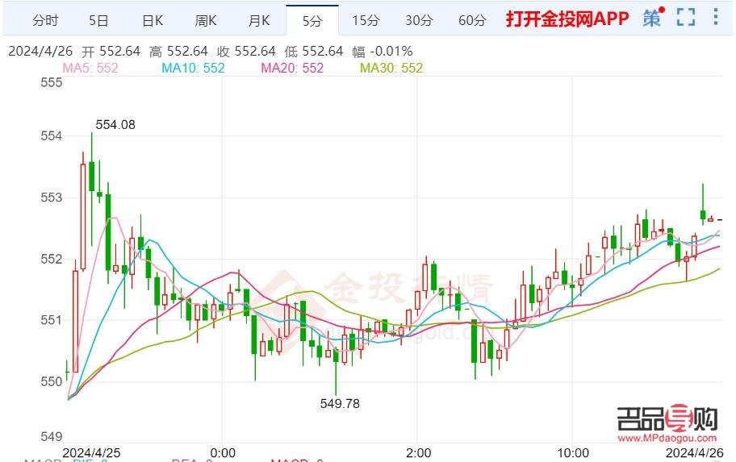
Task: Click the 551 price axis label
Action: [x=51, y=320]
